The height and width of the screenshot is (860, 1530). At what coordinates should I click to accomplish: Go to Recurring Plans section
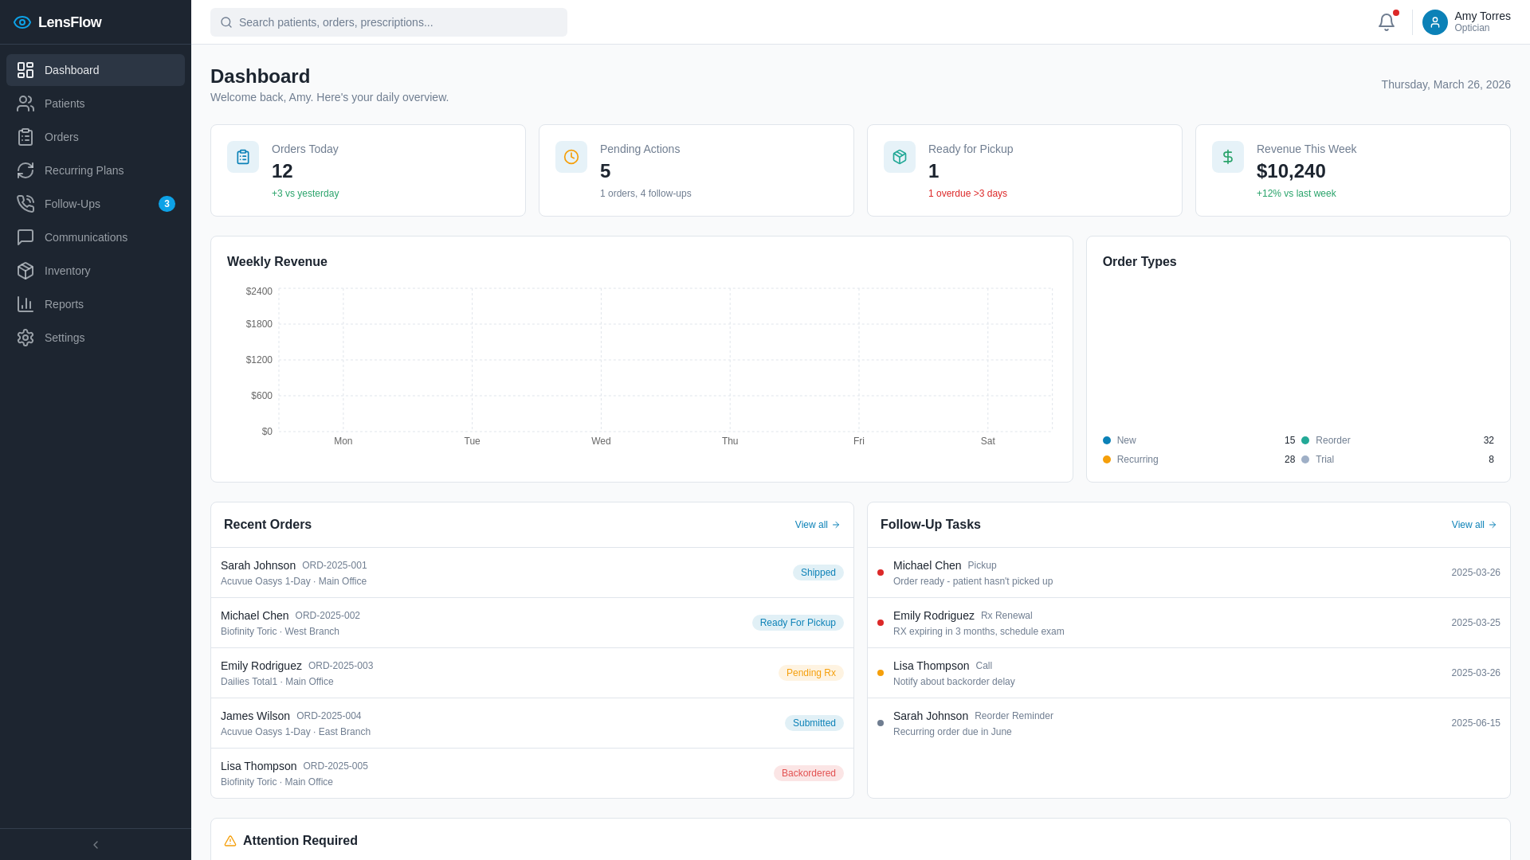coord(96,170)
